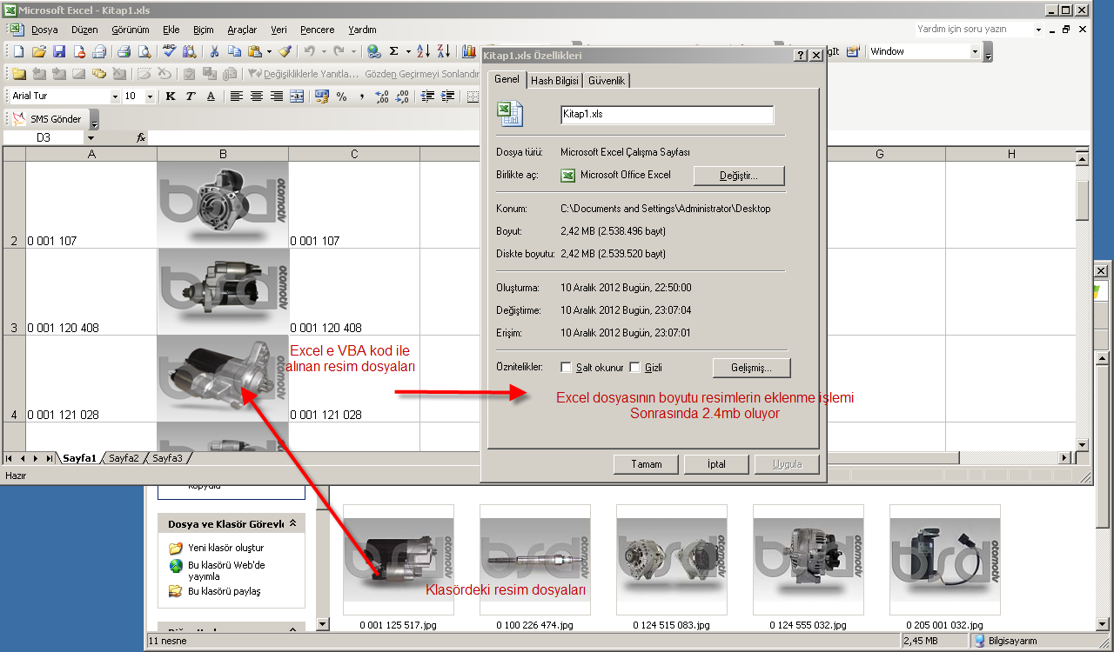This screenshot has height=652, width=1114.
Task: Click column H header
Action: coord(1010,154)
